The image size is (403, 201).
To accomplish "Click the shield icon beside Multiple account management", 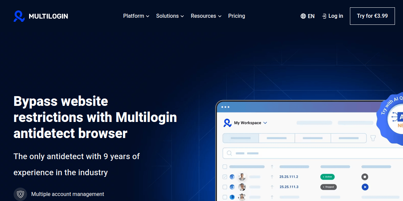I will (x=20, y=194).
